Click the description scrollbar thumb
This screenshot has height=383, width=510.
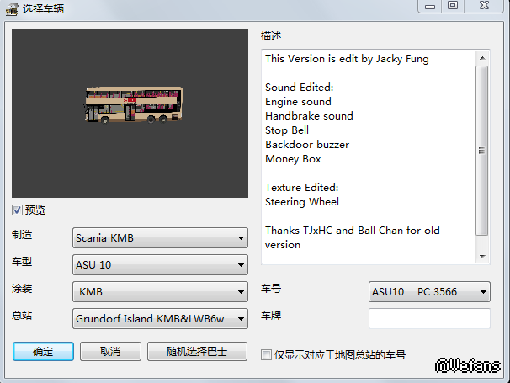pyautogui.click(x=482, y=151)
